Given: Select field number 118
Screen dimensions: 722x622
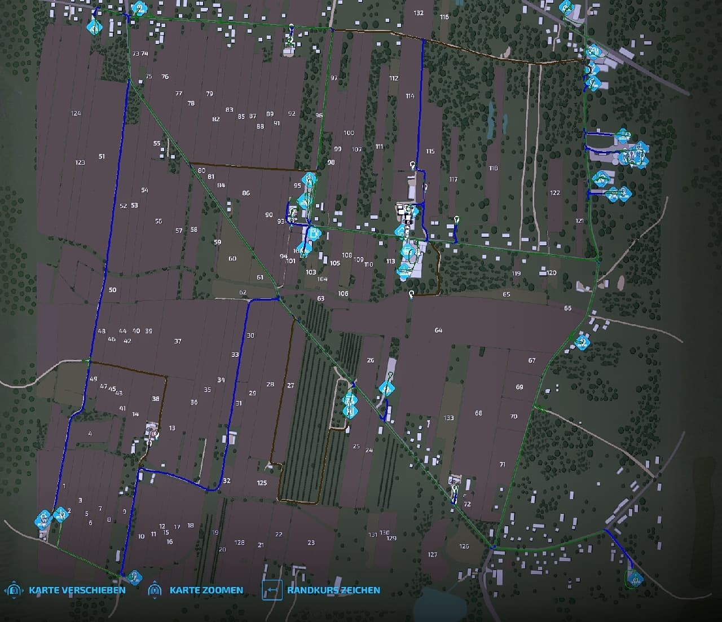Looking at the screenshot, I should coord(494,168).
